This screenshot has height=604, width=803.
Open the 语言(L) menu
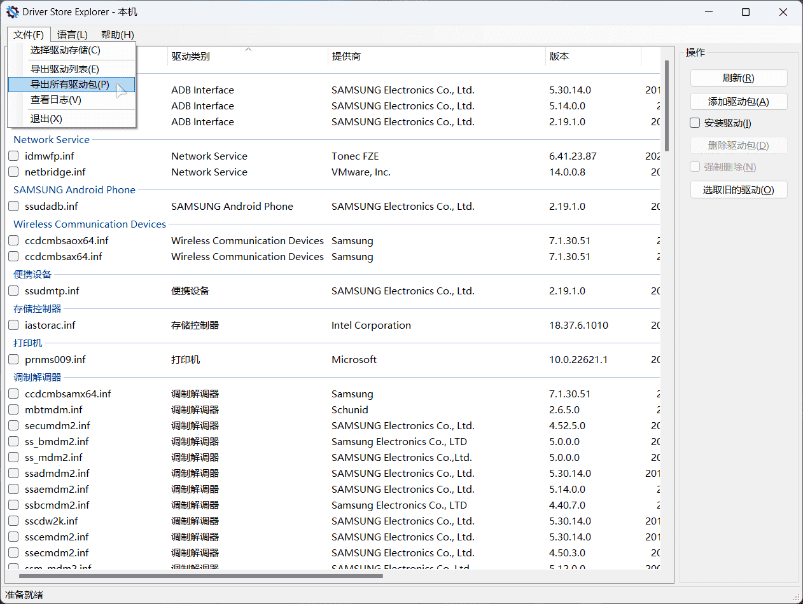click(72, 35)
